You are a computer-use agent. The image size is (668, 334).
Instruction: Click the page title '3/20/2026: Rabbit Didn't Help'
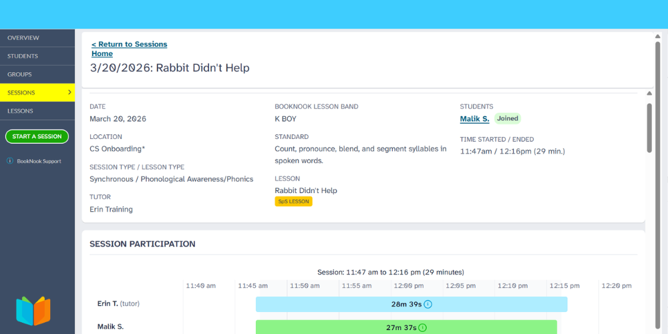point(170,67)
